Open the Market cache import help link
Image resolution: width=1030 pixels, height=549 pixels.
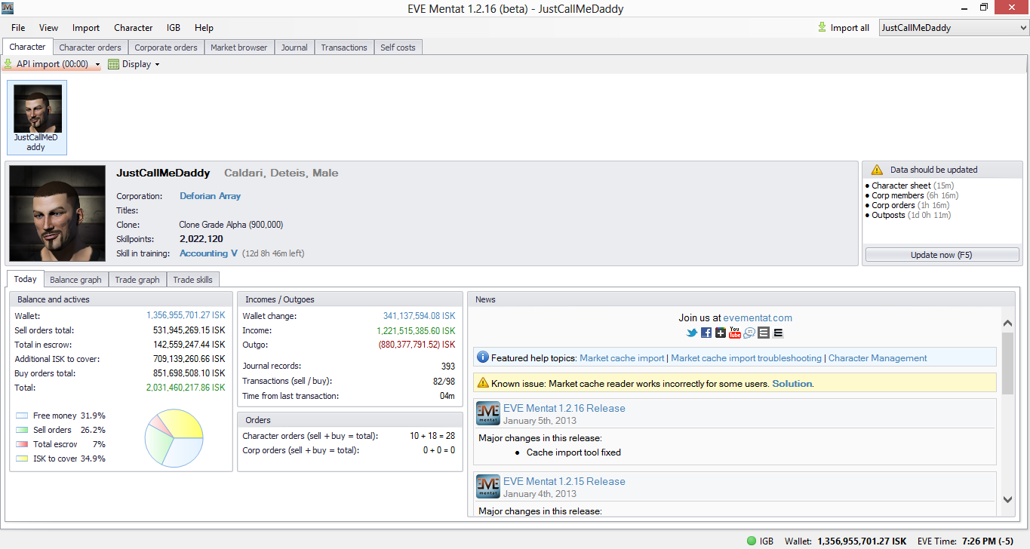click(622, 358)
